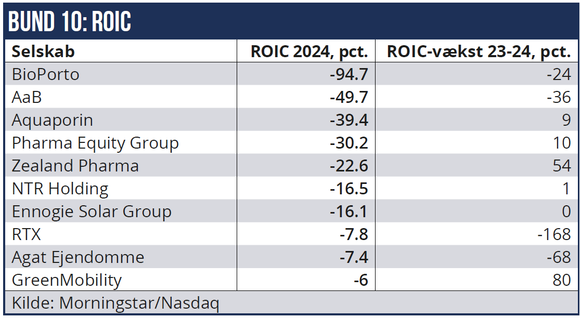Screen dimensions: 581x318
Task: Click the -94.7 ROIC value for BioPorto
Action: click(348, 74)
